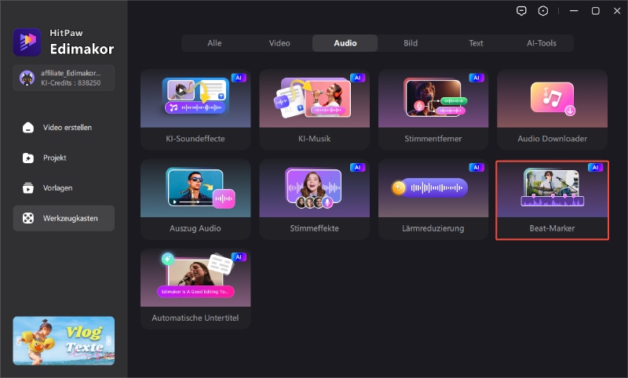This screenshot has width=628, height=378.
Task: Click the Vlog Texte promo banner
Action: tap(64, 341)
